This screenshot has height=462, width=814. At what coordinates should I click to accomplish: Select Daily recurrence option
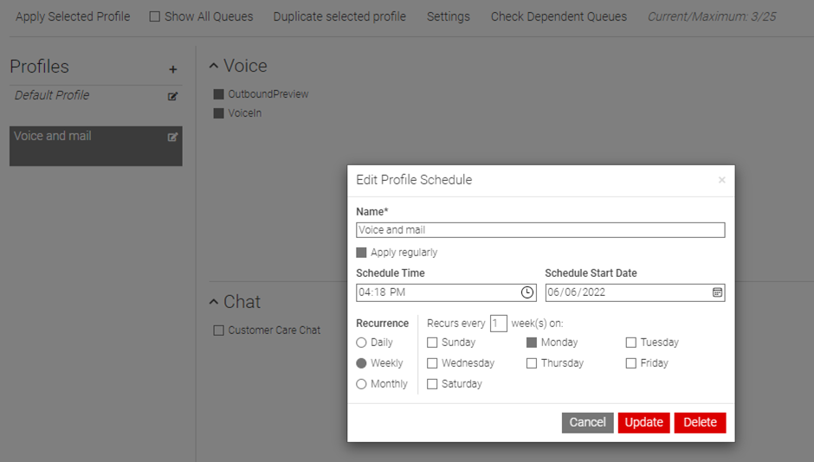361,343
